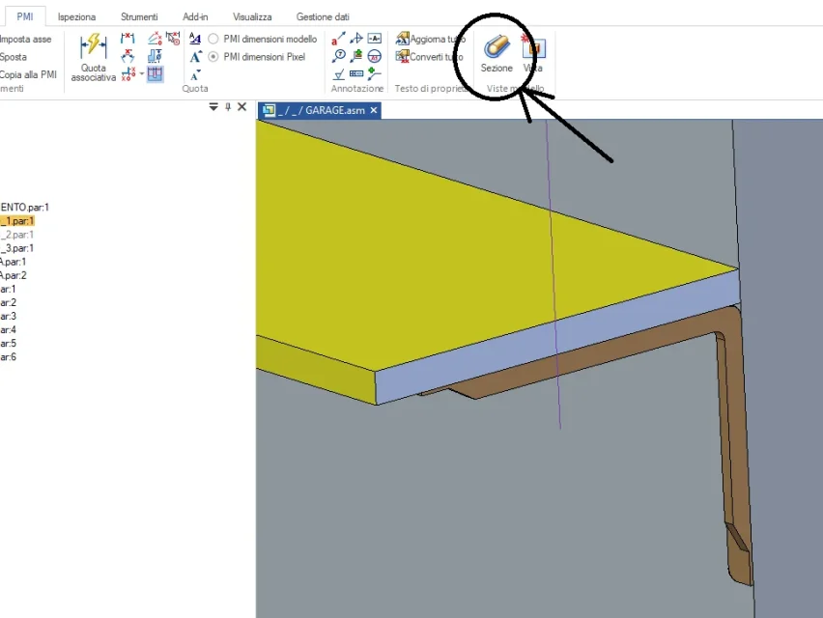Click the Converti tutto icon
The width and height of the screenshot is (823, 618).
pyautogui.click(x=403, y=57)
